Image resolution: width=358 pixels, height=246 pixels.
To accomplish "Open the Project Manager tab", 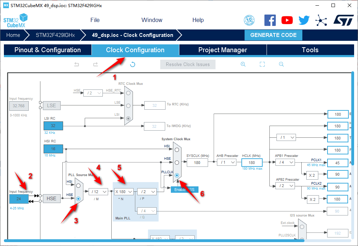I will [223, 50].
